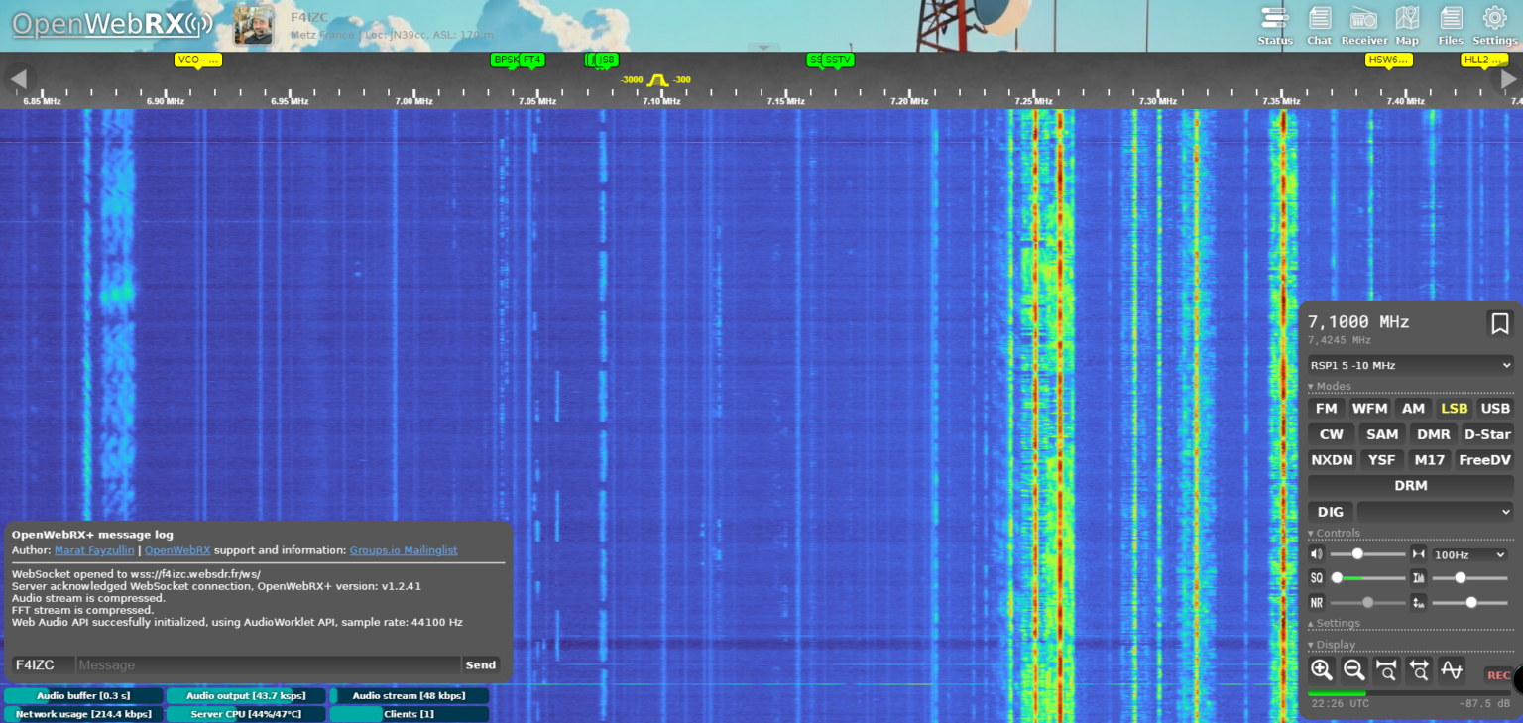Click the waterfall zoom-out magnifier icon
The width and height of the screenshot is (1523, 723).
(x=1353, y=670)
